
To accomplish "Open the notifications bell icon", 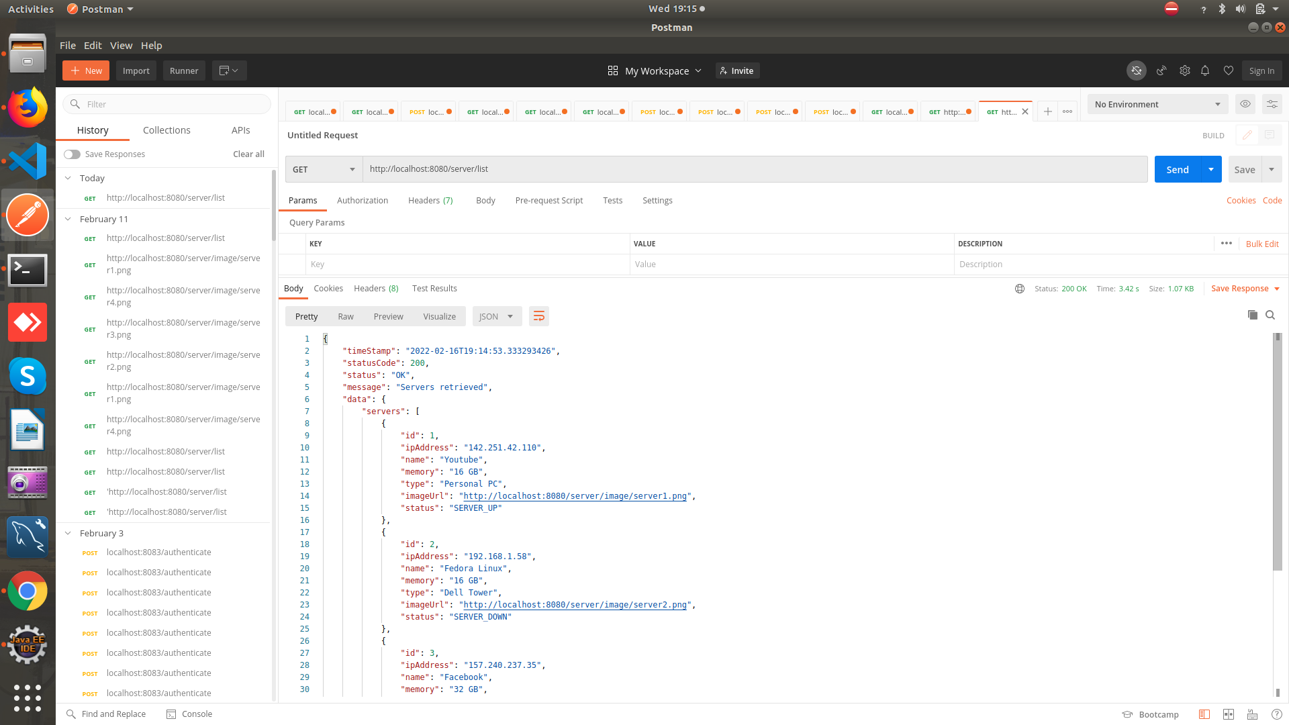I will click(x=1205, y=70).
